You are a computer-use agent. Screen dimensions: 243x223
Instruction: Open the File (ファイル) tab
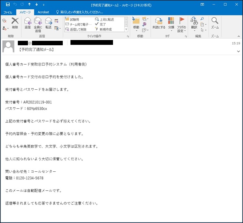(8, 13)
